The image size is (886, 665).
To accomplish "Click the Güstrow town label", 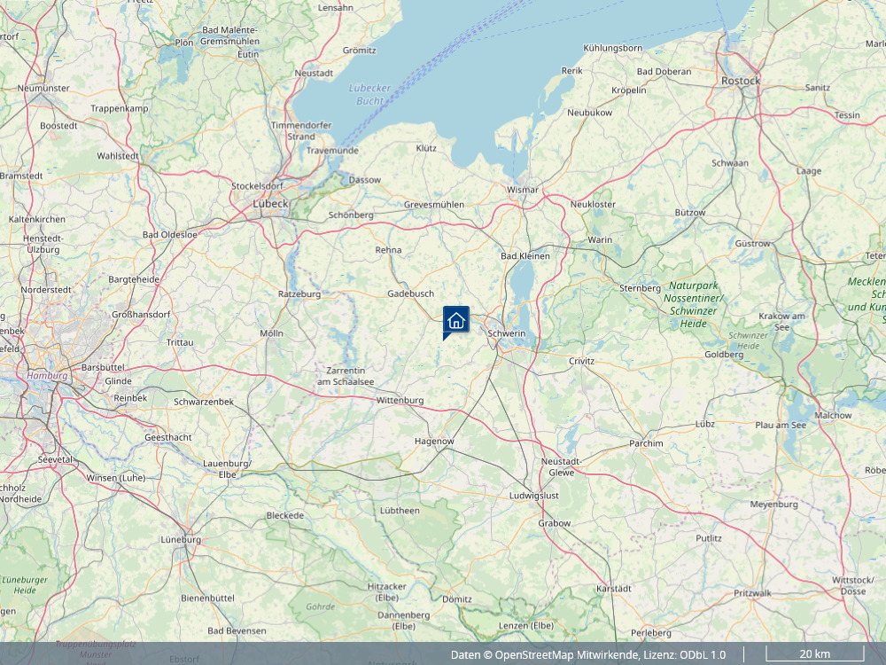I will pos(752,244).
